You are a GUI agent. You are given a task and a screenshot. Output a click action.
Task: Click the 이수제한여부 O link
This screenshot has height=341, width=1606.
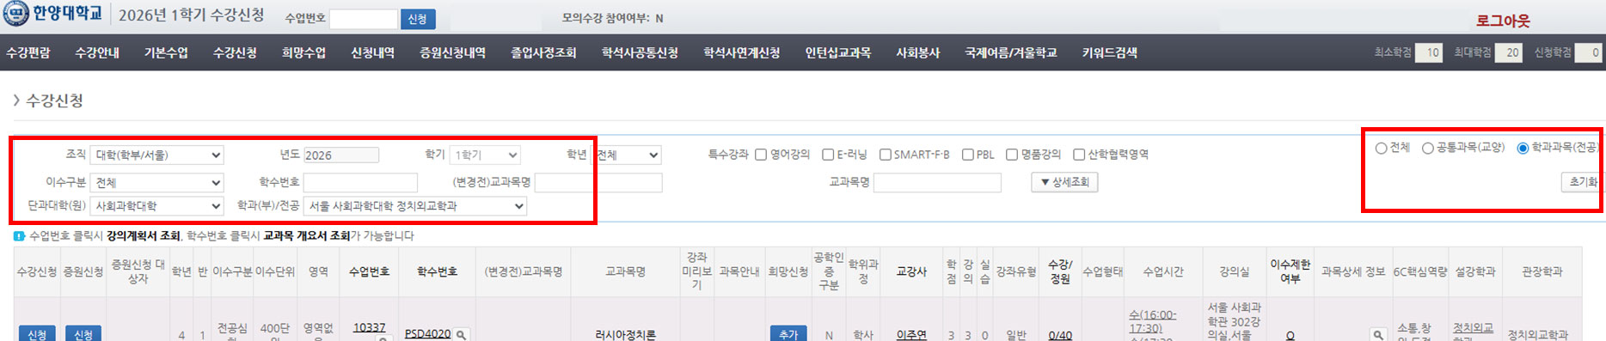point(1290,335)
